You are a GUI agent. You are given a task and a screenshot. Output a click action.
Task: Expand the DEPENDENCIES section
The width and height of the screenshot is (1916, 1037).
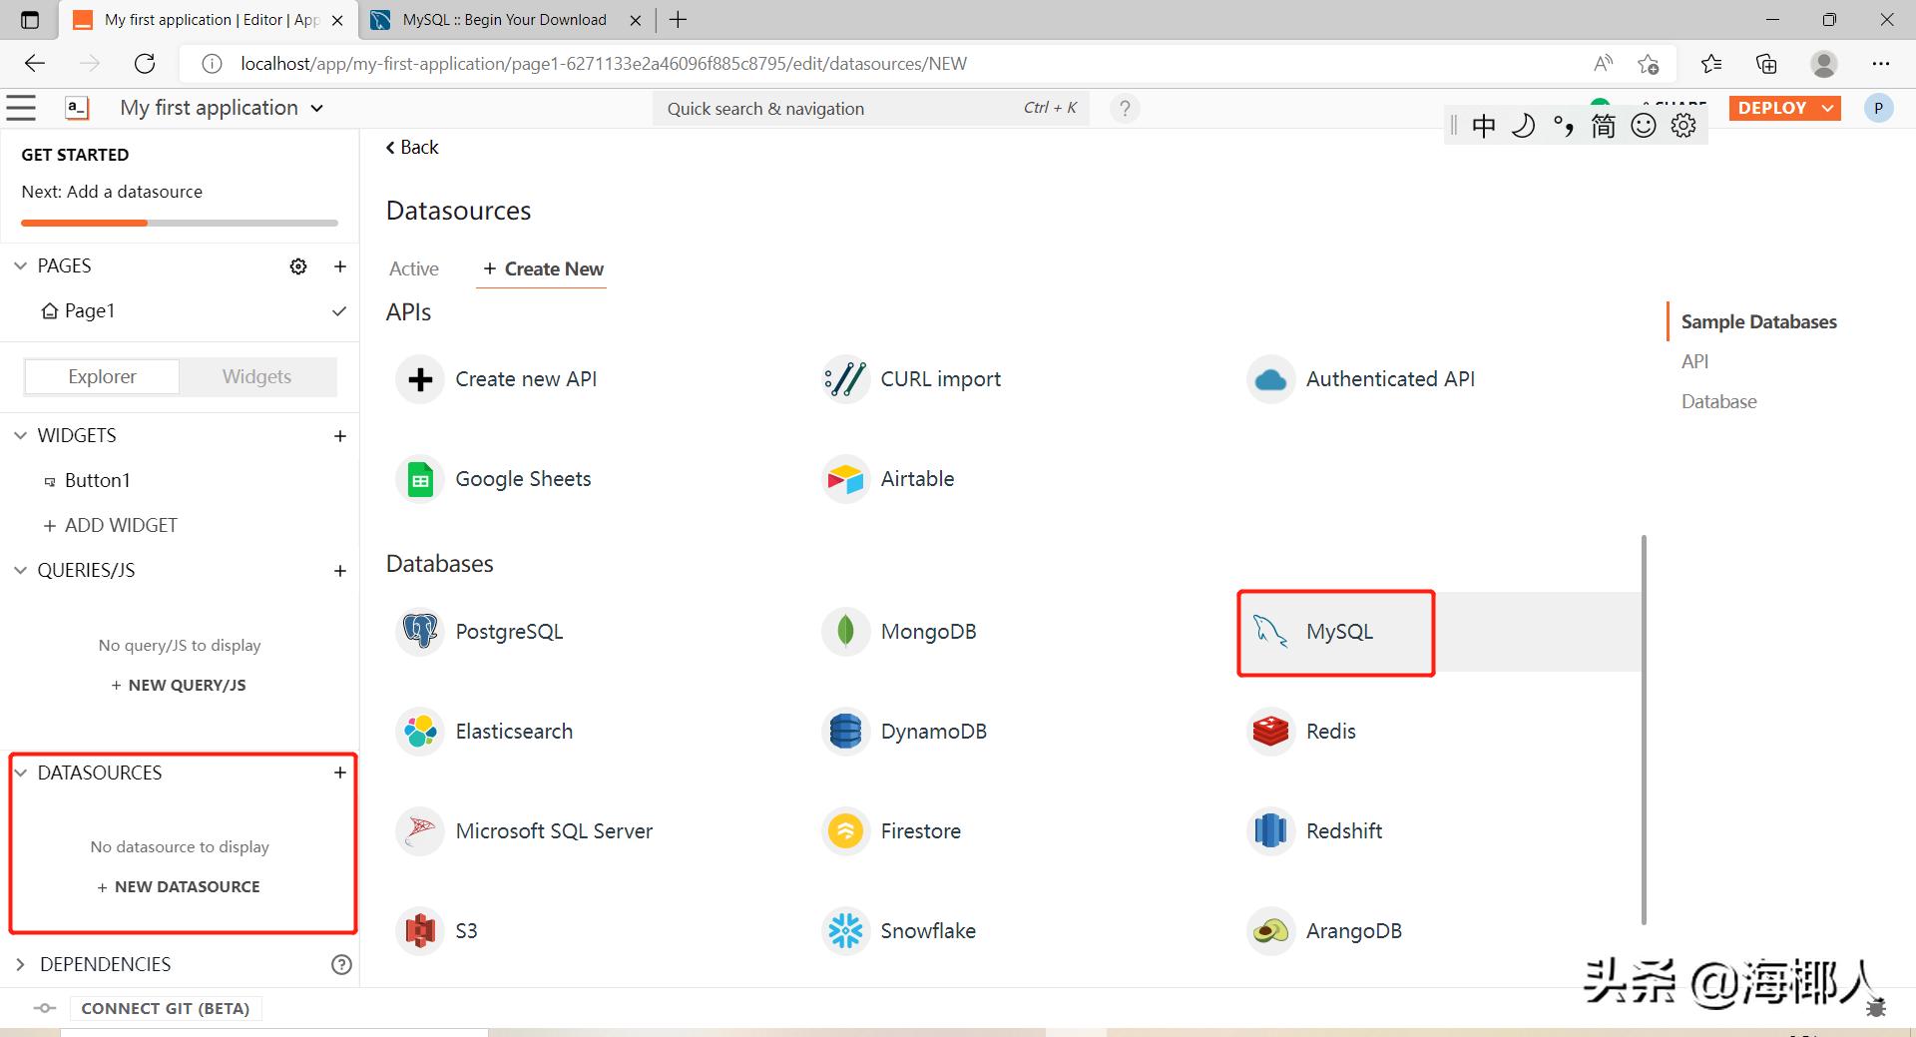pos(20,963)
